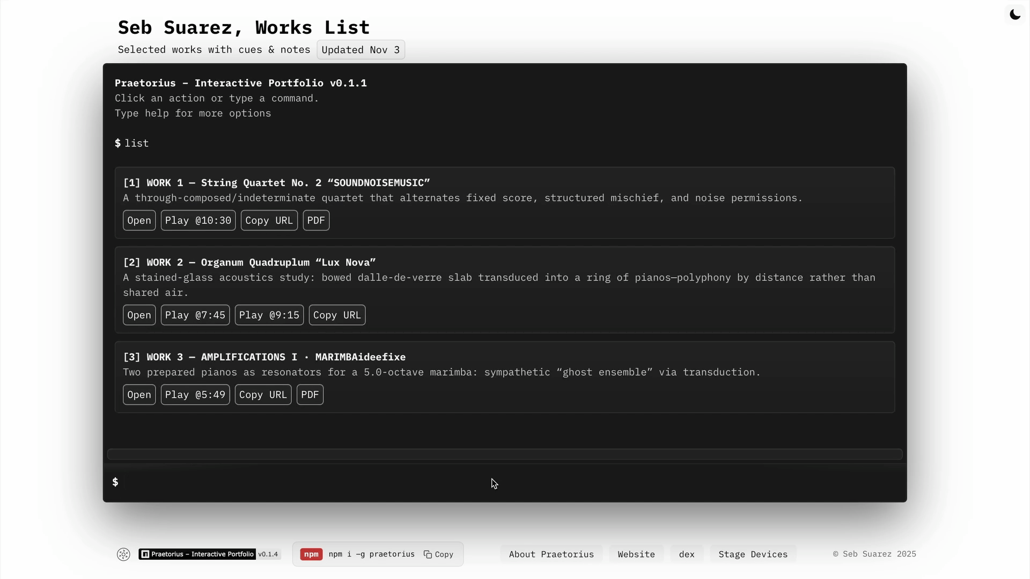Click the compass-like status icon bottom left
The image size is (1030, 579).
pyautogui.click(x=123, y=554)
